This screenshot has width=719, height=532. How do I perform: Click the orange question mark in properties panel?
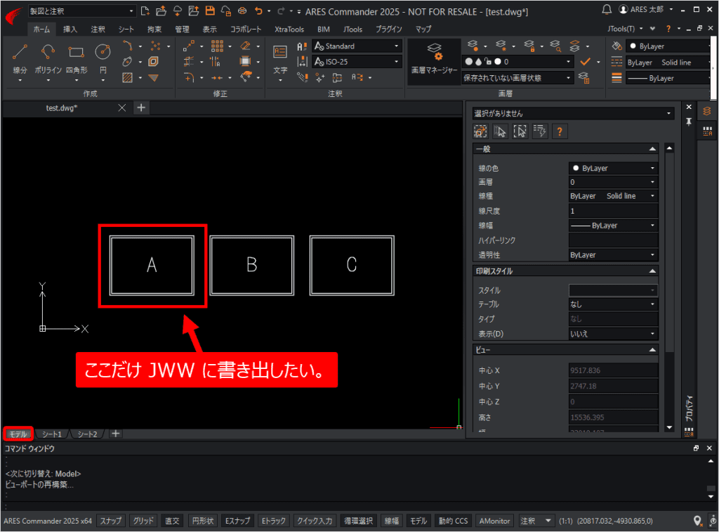coord(560,131)
